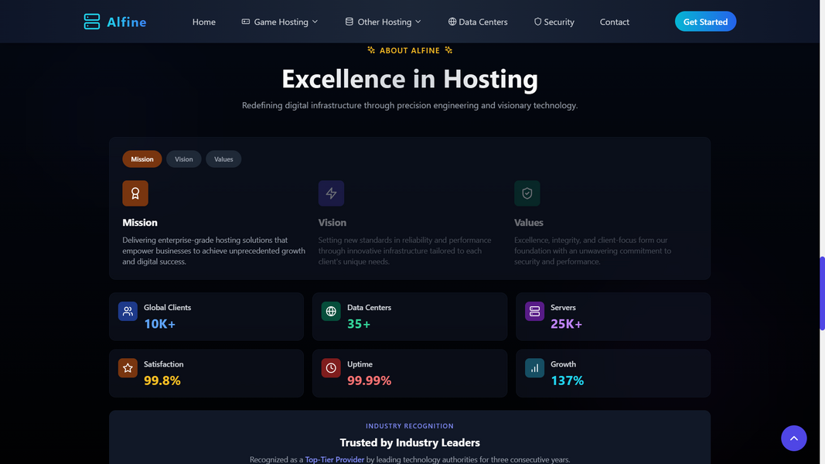Click the Servers stack icon
The image size is (825, 464).
534,312
